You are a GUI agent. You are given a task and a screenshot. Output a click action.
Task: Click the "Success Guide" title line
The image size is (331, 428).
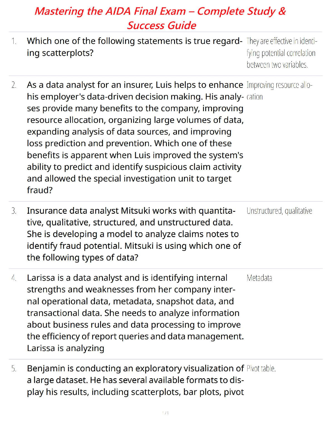(x=162, y=26)
